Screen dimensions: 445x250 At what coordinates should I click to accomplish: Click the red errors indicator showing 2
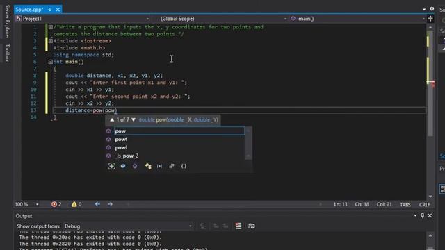(x=56, y=204)
